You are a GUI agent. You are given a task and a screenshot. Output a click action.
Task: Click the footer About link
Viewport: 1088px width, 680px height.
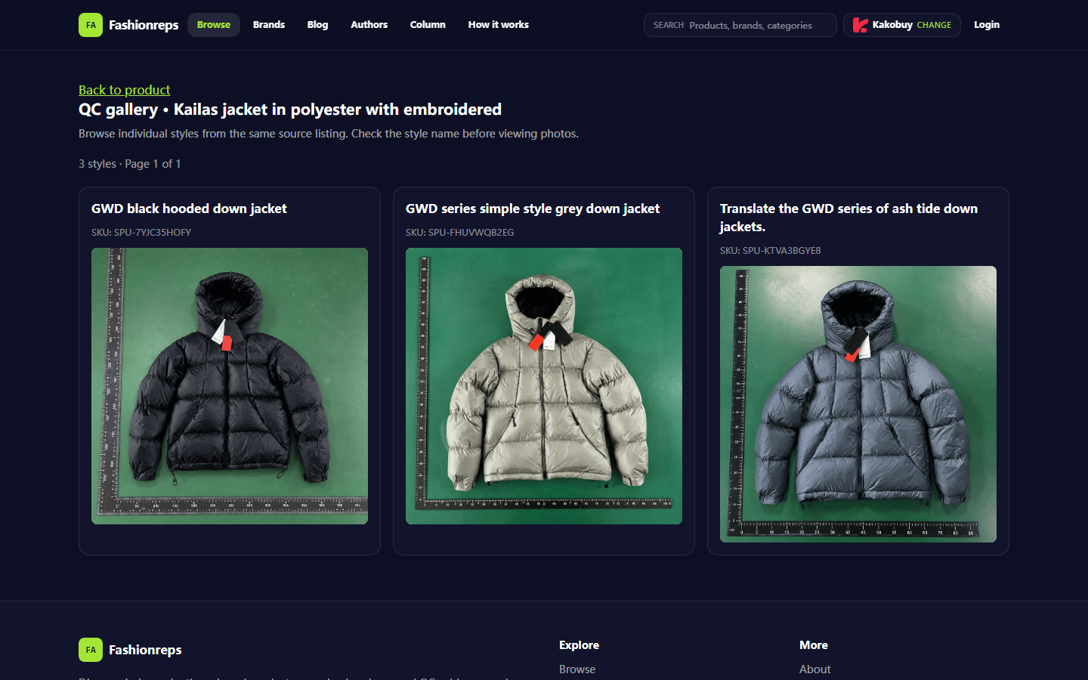814,669
